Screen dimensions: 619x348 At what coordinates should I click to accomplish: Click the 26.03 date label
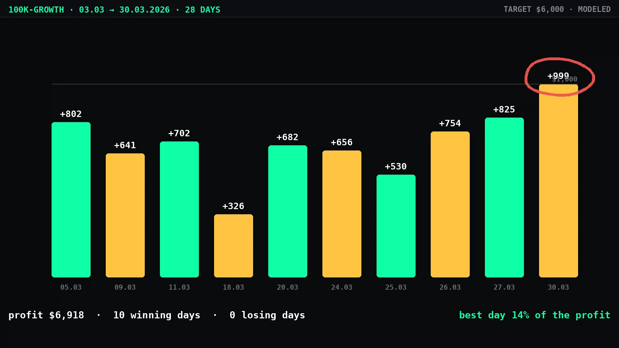pyautogui.click(x=450, y=287)
